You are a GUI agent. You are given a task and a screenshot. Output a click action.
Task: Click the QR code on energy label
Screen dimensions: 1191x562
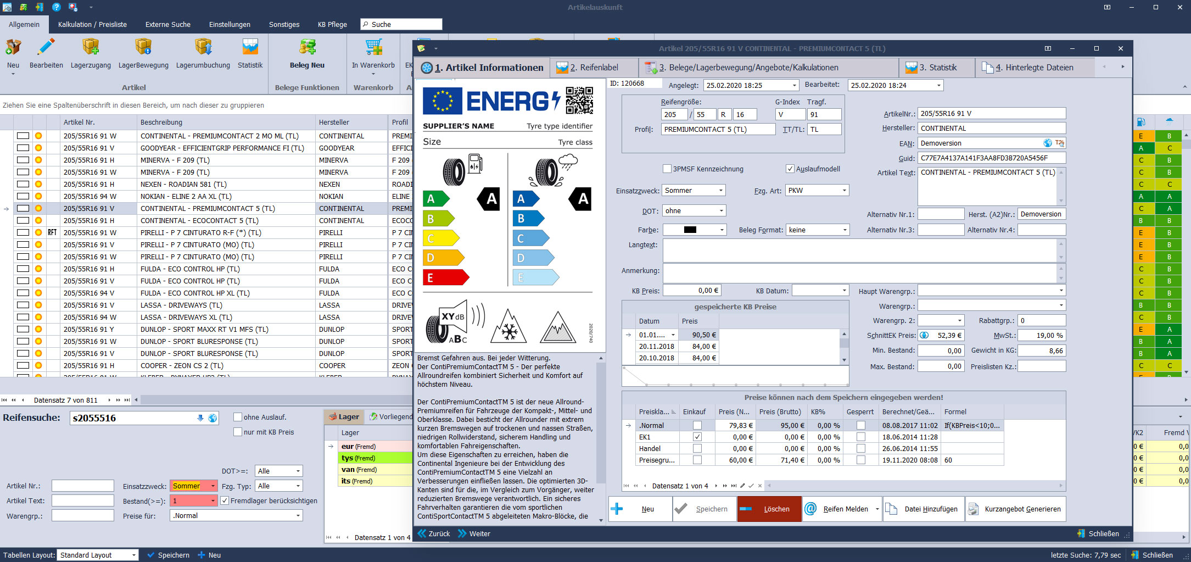(579, 100)
